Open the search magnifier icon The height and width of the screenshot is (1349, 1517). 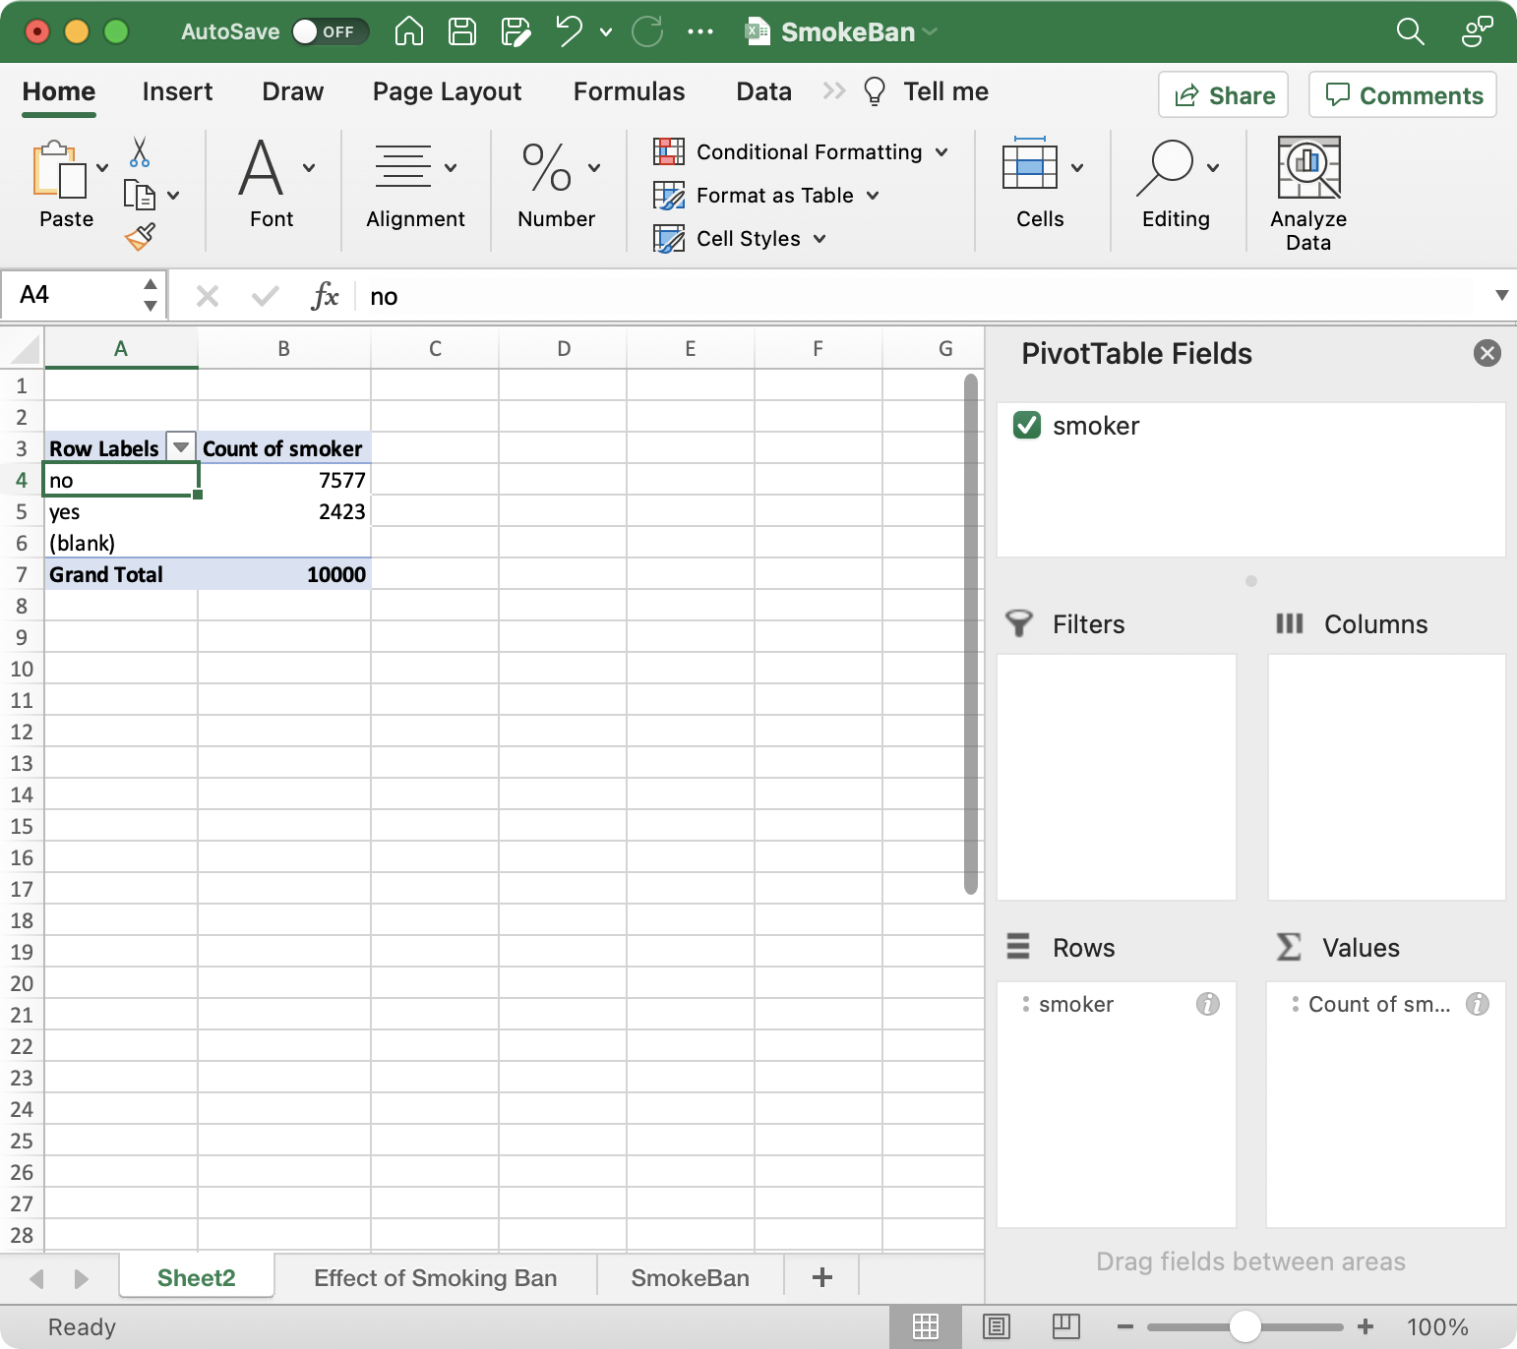1410,31
